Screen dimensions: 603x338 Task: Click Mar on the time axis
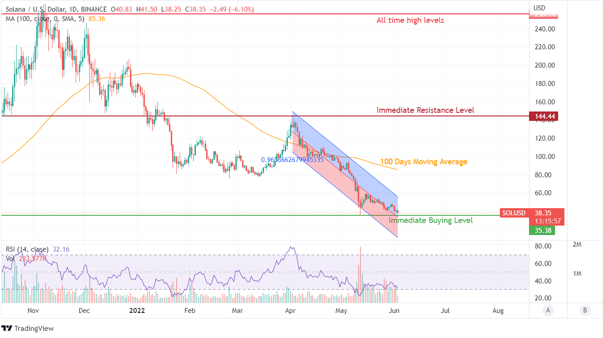tap(237, 310)
